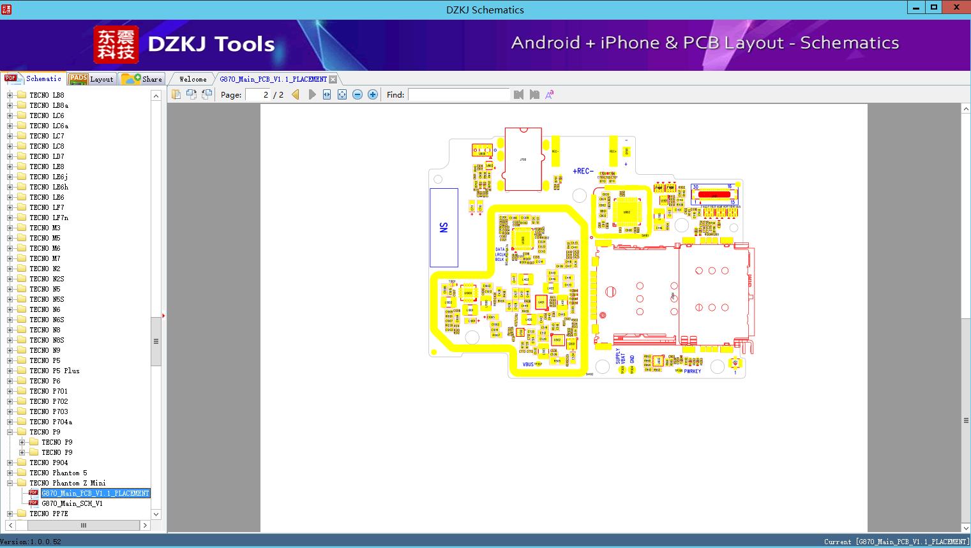The image size is (971, 548).
Task: Select the TECNO N6S folder
Action: [47, 320]
